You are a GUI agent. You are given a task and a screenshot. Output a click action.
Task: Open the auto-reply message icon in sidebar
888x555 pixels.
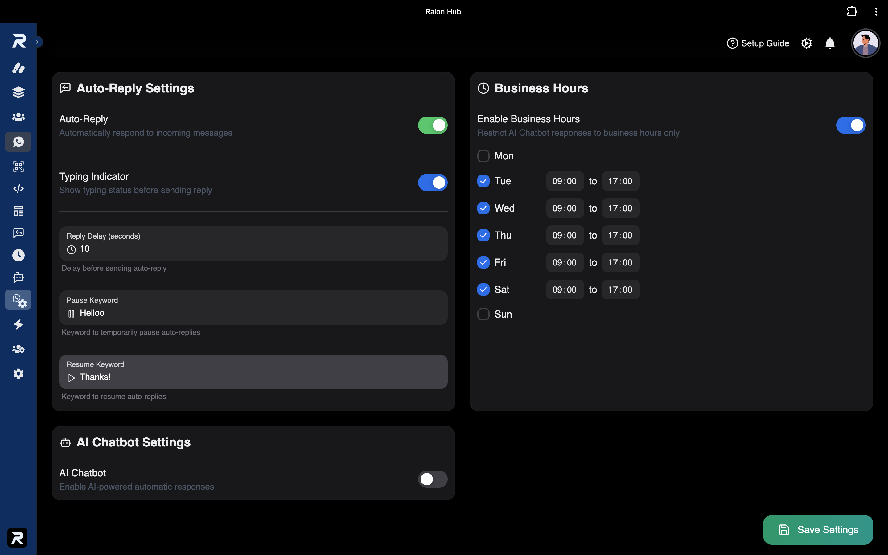pyautogui.click(x=18, y=233)
